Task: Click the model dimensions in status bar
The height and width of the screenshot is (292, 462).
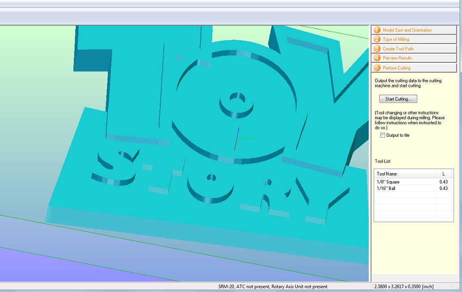Action: (403, 286)
